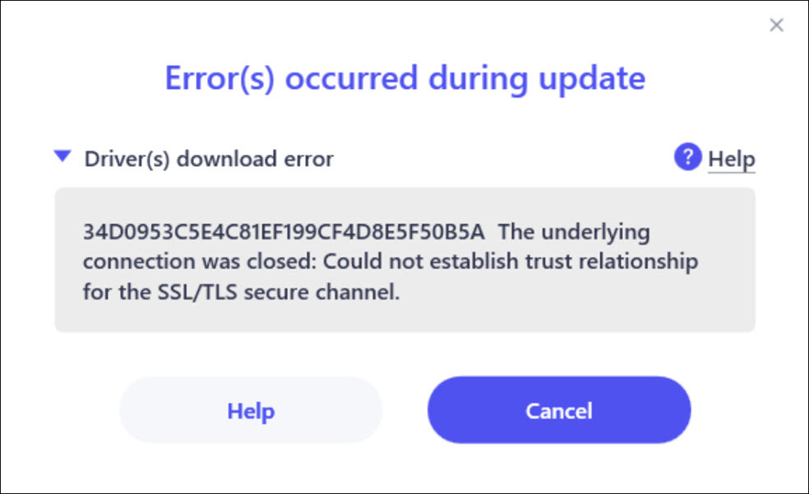This screenshot has height=494, width=809.
Task: Collapse the Driver(s) download error section
Action: click(62, 156)
